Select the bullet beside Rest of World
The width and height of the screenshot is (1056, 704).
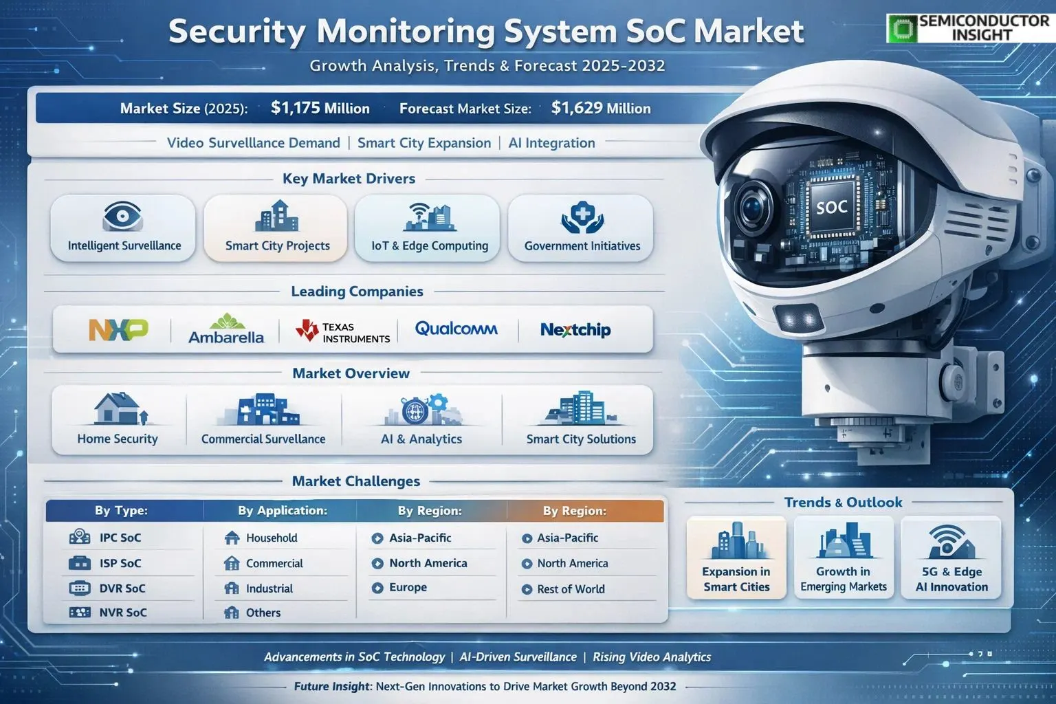[x=527, y=589]
